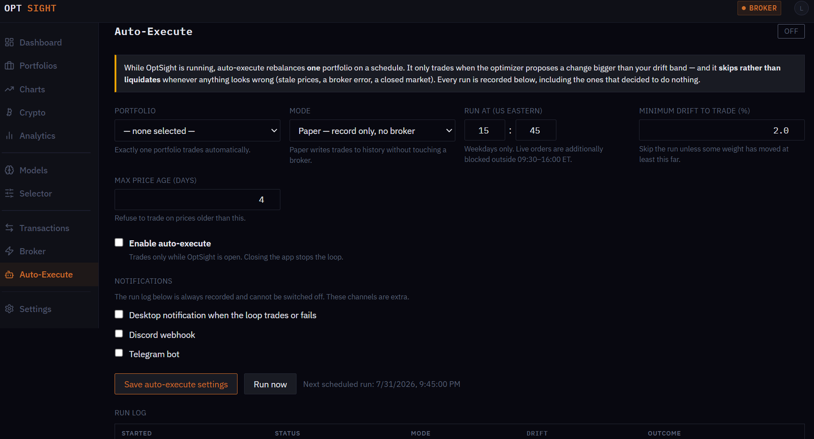Viewport: 814px width, 439px height.
Task: Open the Charts page
Action: 49,89
